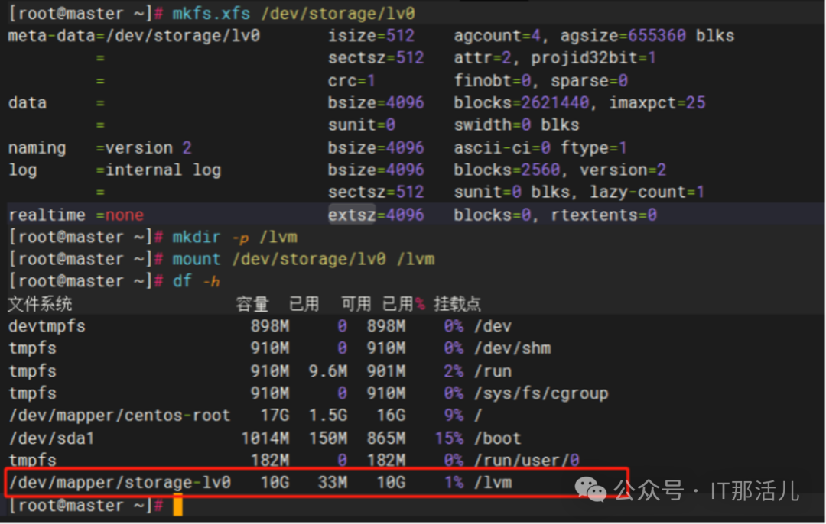This screenshot has width=826, height=524.
Task: Select 33M used value in storage-lv0 row
Action: pos(333,483)
